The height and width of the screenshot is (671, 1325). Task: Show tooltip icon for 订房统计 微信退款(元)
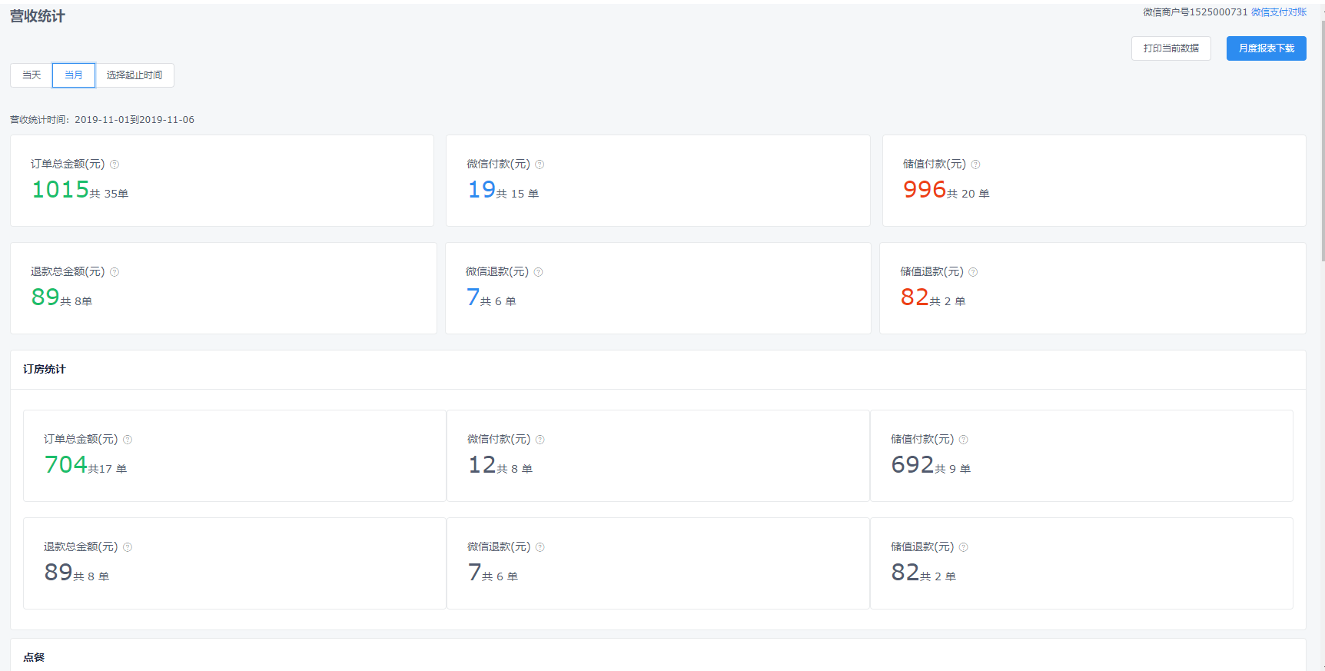pos(540,547)
